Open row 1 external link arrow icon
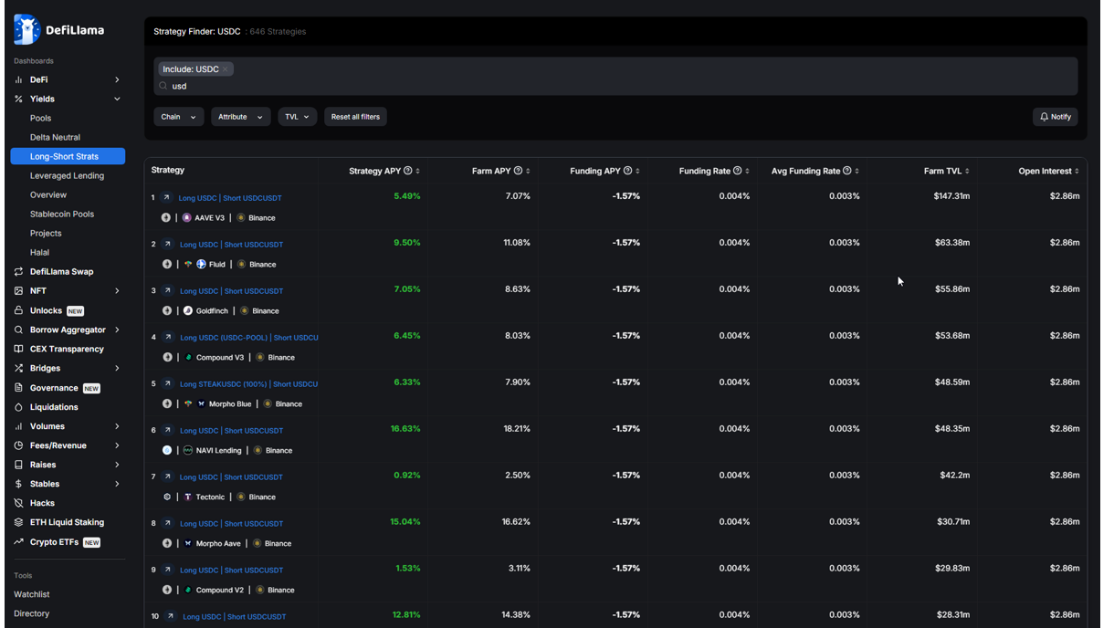The height and width of the screenshot is (628, 1114). coord(167,197)
